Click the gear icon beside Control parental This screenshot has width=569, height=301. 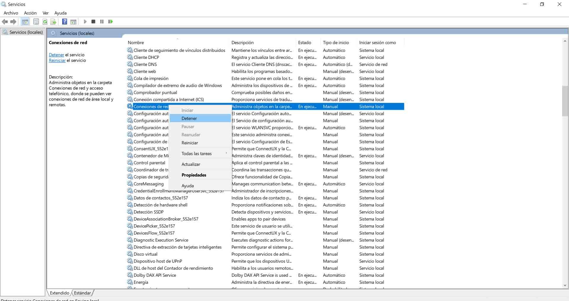click(x=130, y=162)
